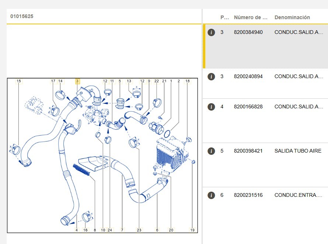Click info icon beside SALIDA TUBO AIRE

pos(211,151)
